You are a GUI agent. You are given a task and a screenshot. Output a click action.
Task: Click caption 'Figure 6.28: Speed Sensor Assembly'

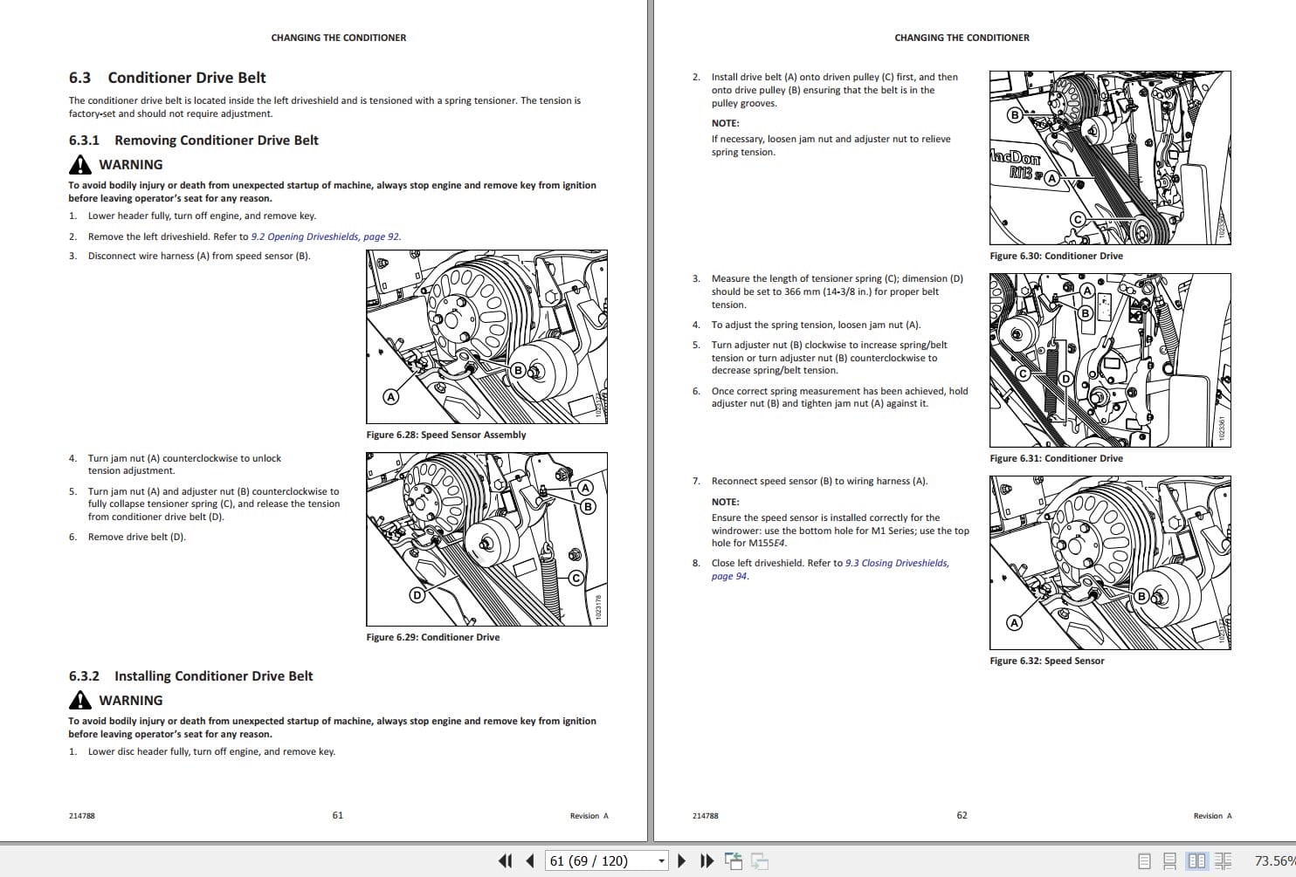(446, 435)
